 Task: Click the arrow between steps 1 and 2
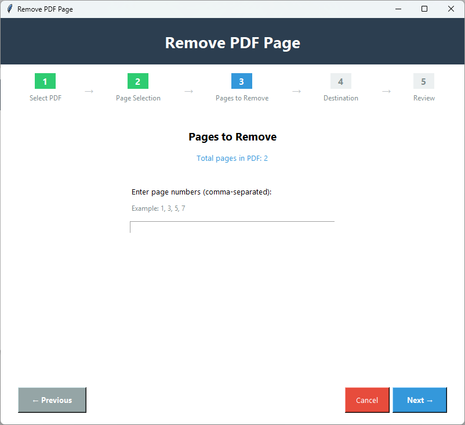click(89, 92)
